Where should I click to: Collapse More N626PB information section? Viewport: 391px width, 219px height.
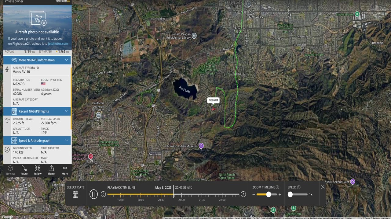[x=37, y=60]
